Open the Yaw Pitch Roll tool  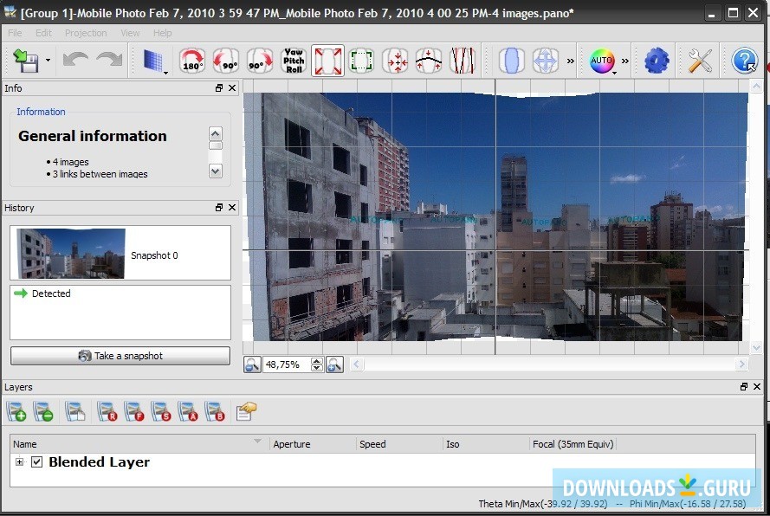(294, 61)
